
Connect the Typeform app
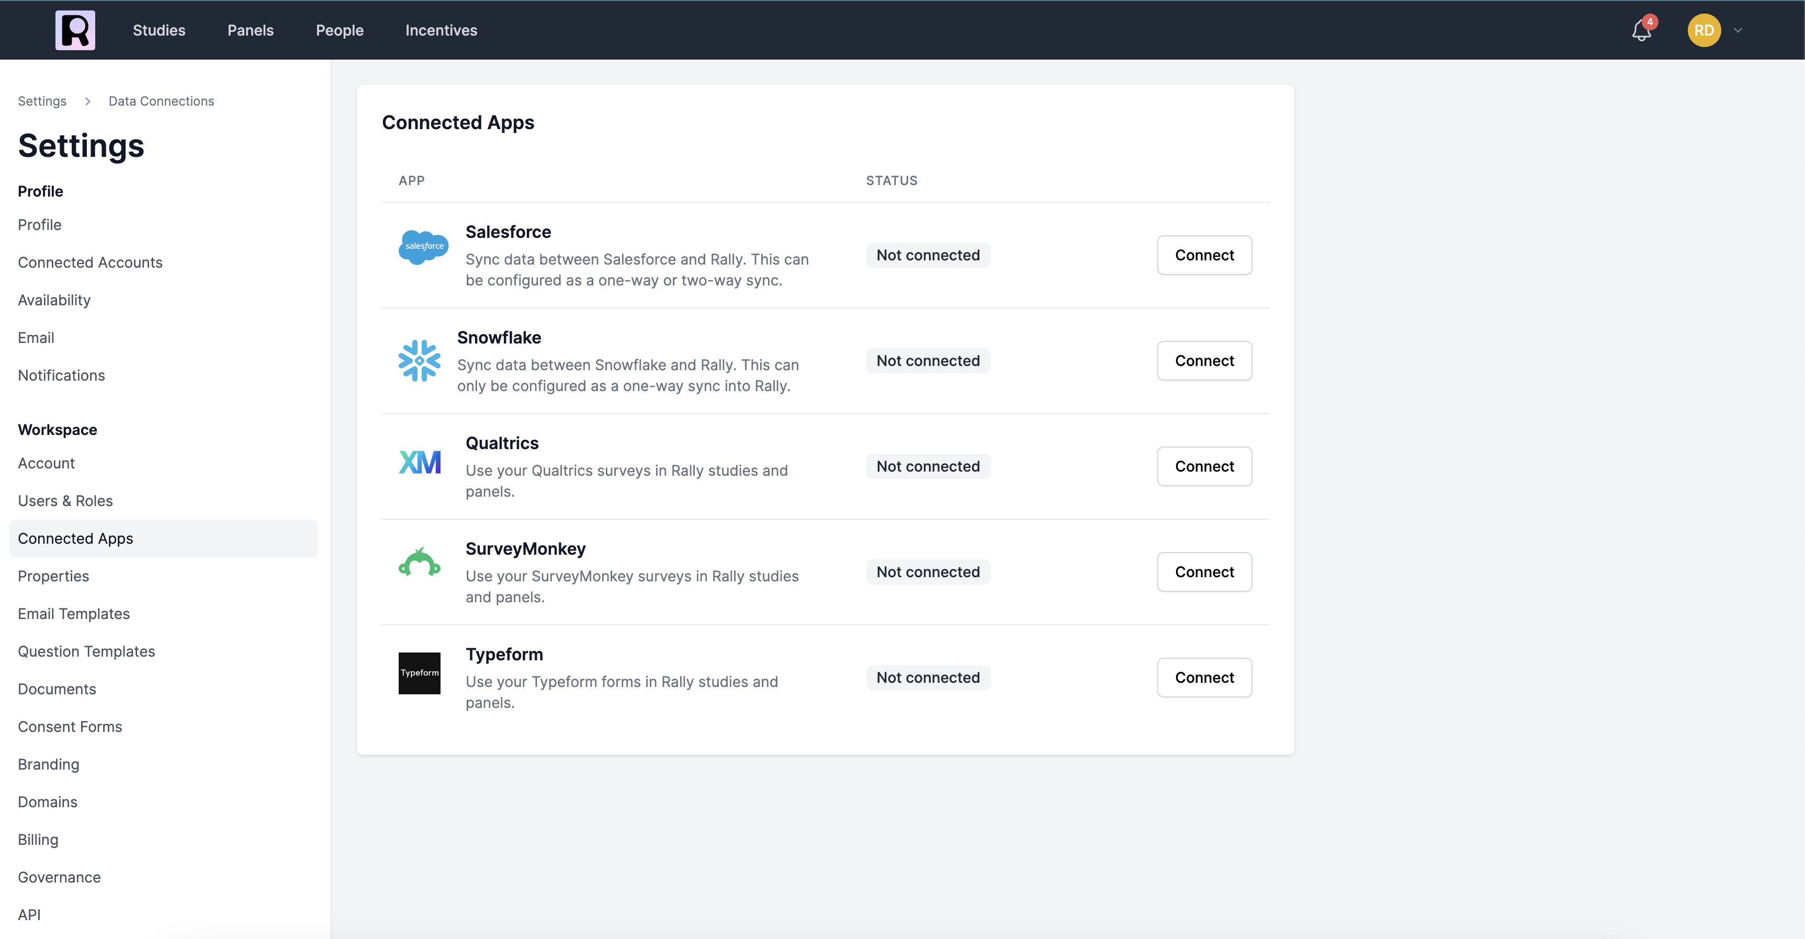pos(1204,677)
